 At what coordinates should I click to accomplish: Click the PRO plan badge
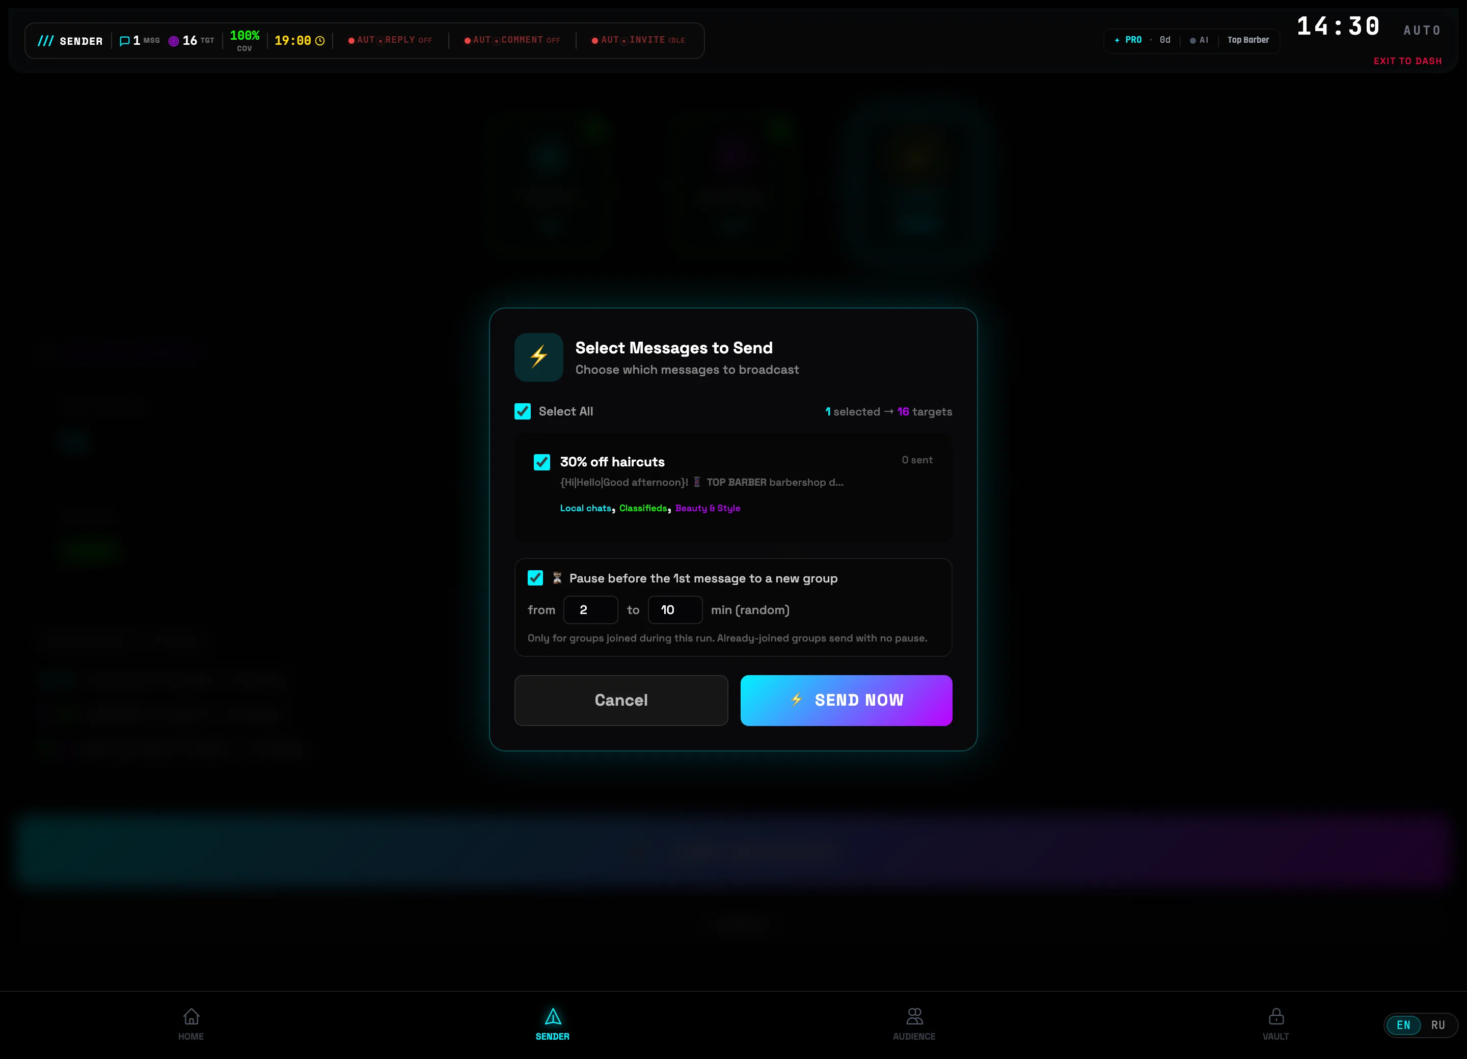[1128, 40]
